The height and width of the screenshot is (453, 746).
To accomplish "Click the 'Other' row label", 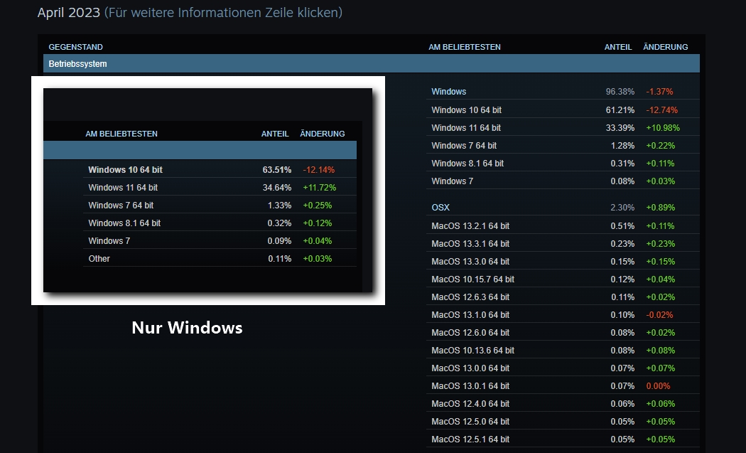I will [x=99, y=259].
